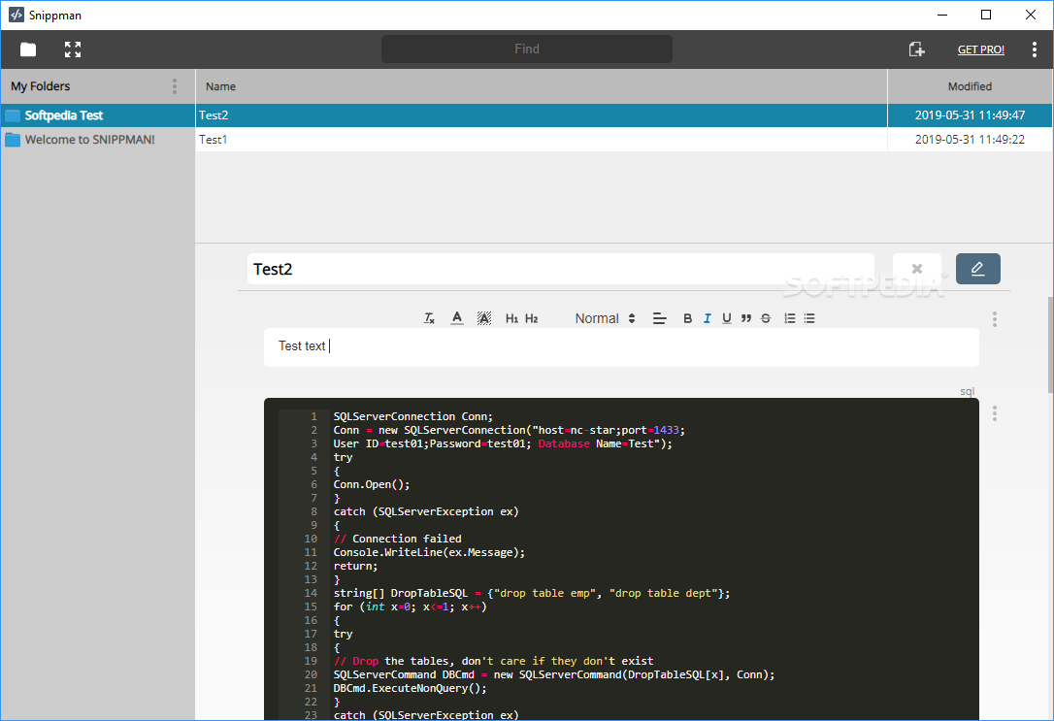
Task: Click the Find search field
Action: click(527, 49)
